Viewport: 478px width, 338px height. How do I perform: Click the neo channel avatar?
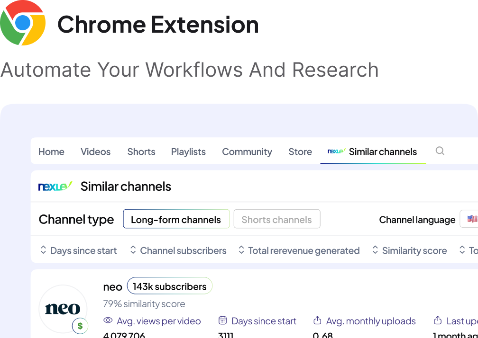[63, 309]
